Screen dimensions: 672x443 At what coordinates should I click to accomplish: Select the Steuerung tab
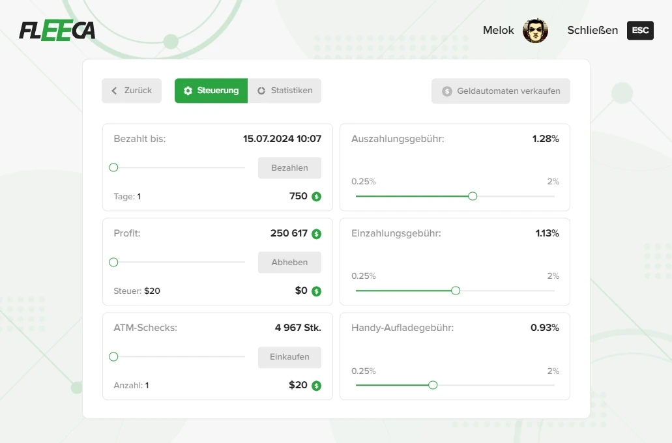pos(211,91)
